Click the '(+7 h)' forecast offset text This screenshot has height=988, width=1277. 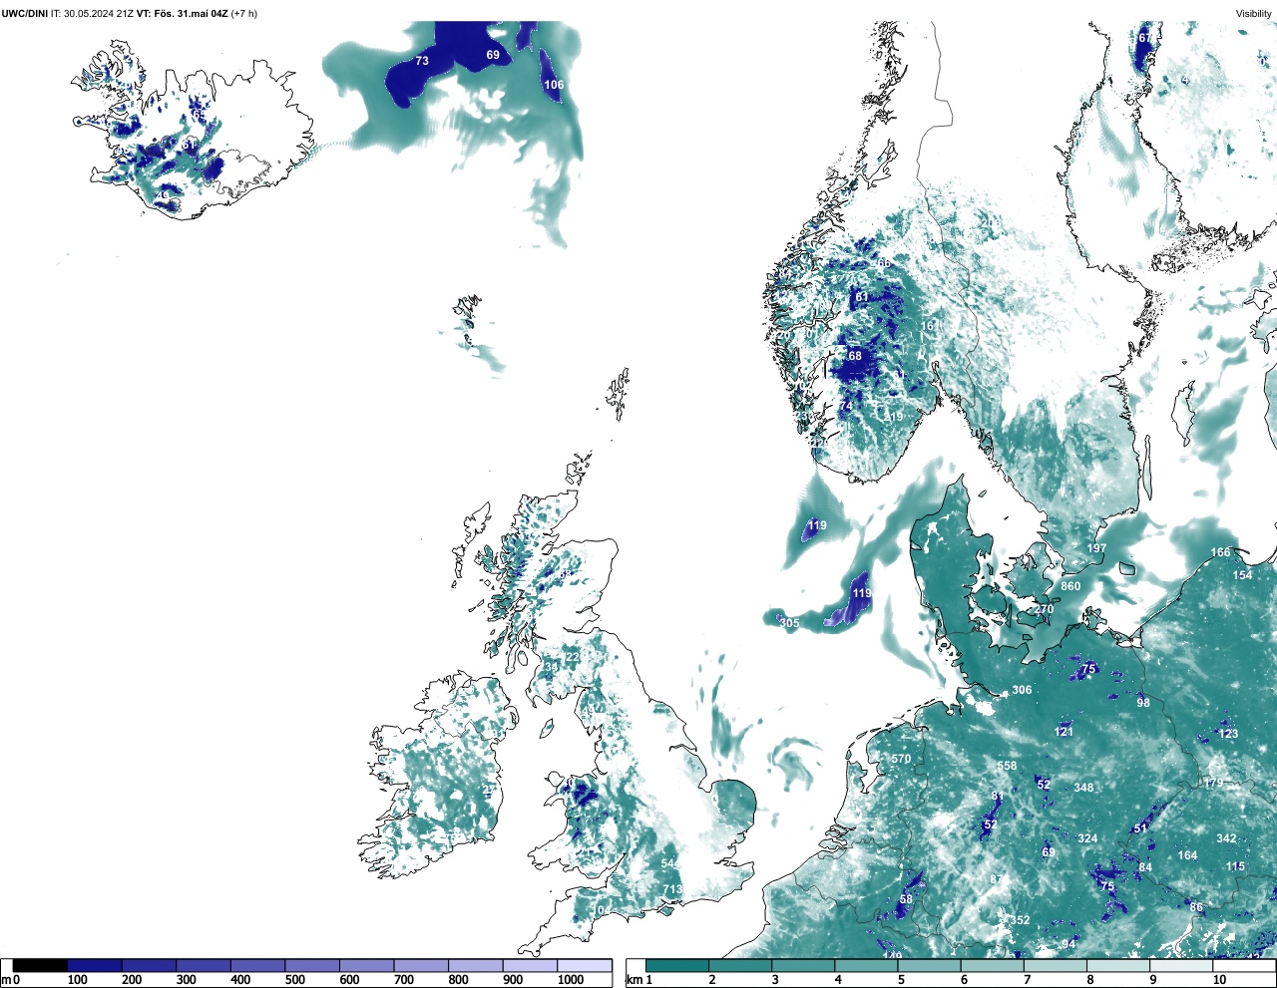click(244, 14)
